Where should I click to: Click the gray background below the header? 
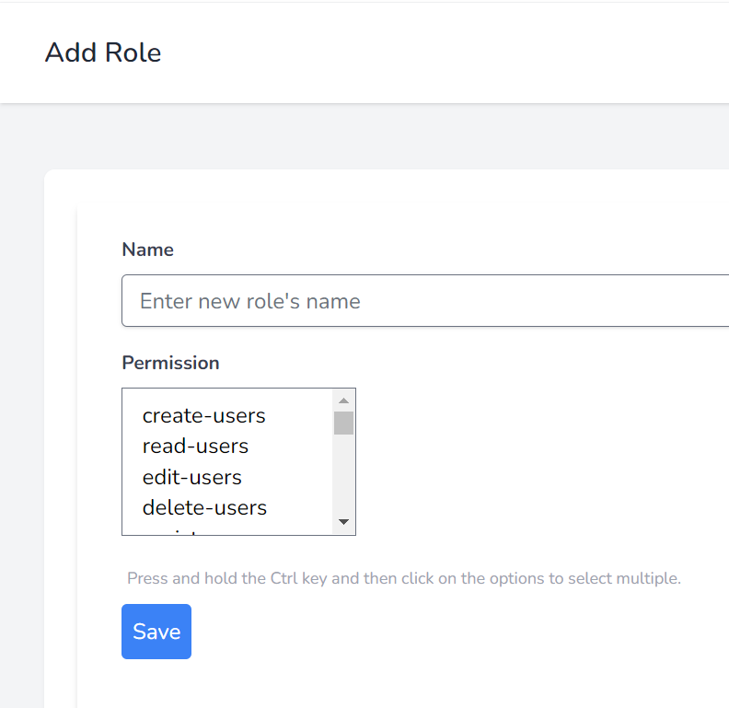point(368,136)
